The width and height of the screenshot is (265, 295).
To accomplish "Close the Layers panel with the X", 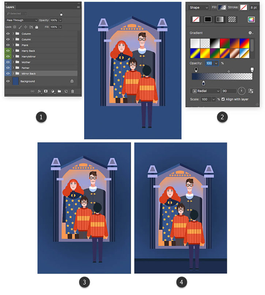I will (x=6, y=3).
